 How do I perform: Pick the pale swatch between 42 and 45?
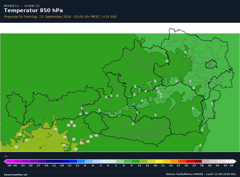click(x=221, y=161)
